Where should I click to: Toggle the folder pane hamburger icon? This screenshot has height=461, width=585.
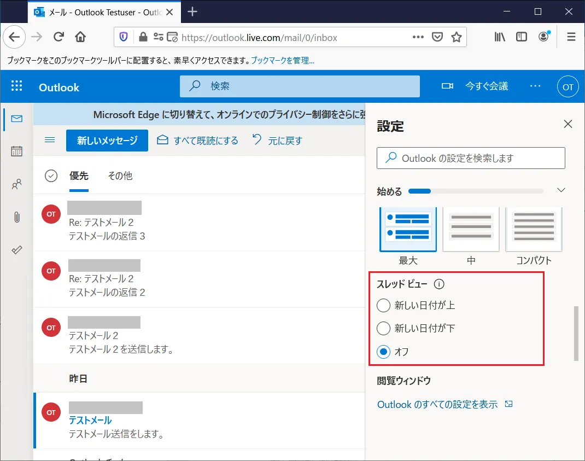coord(50,140)
